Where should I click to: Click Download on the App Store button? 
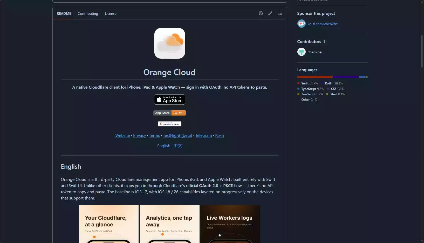click(169, 99)
